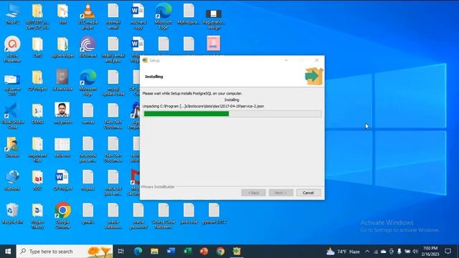
Task: Open Task View from taskbar
Action: pyautogui.click(x=121, y=252)
